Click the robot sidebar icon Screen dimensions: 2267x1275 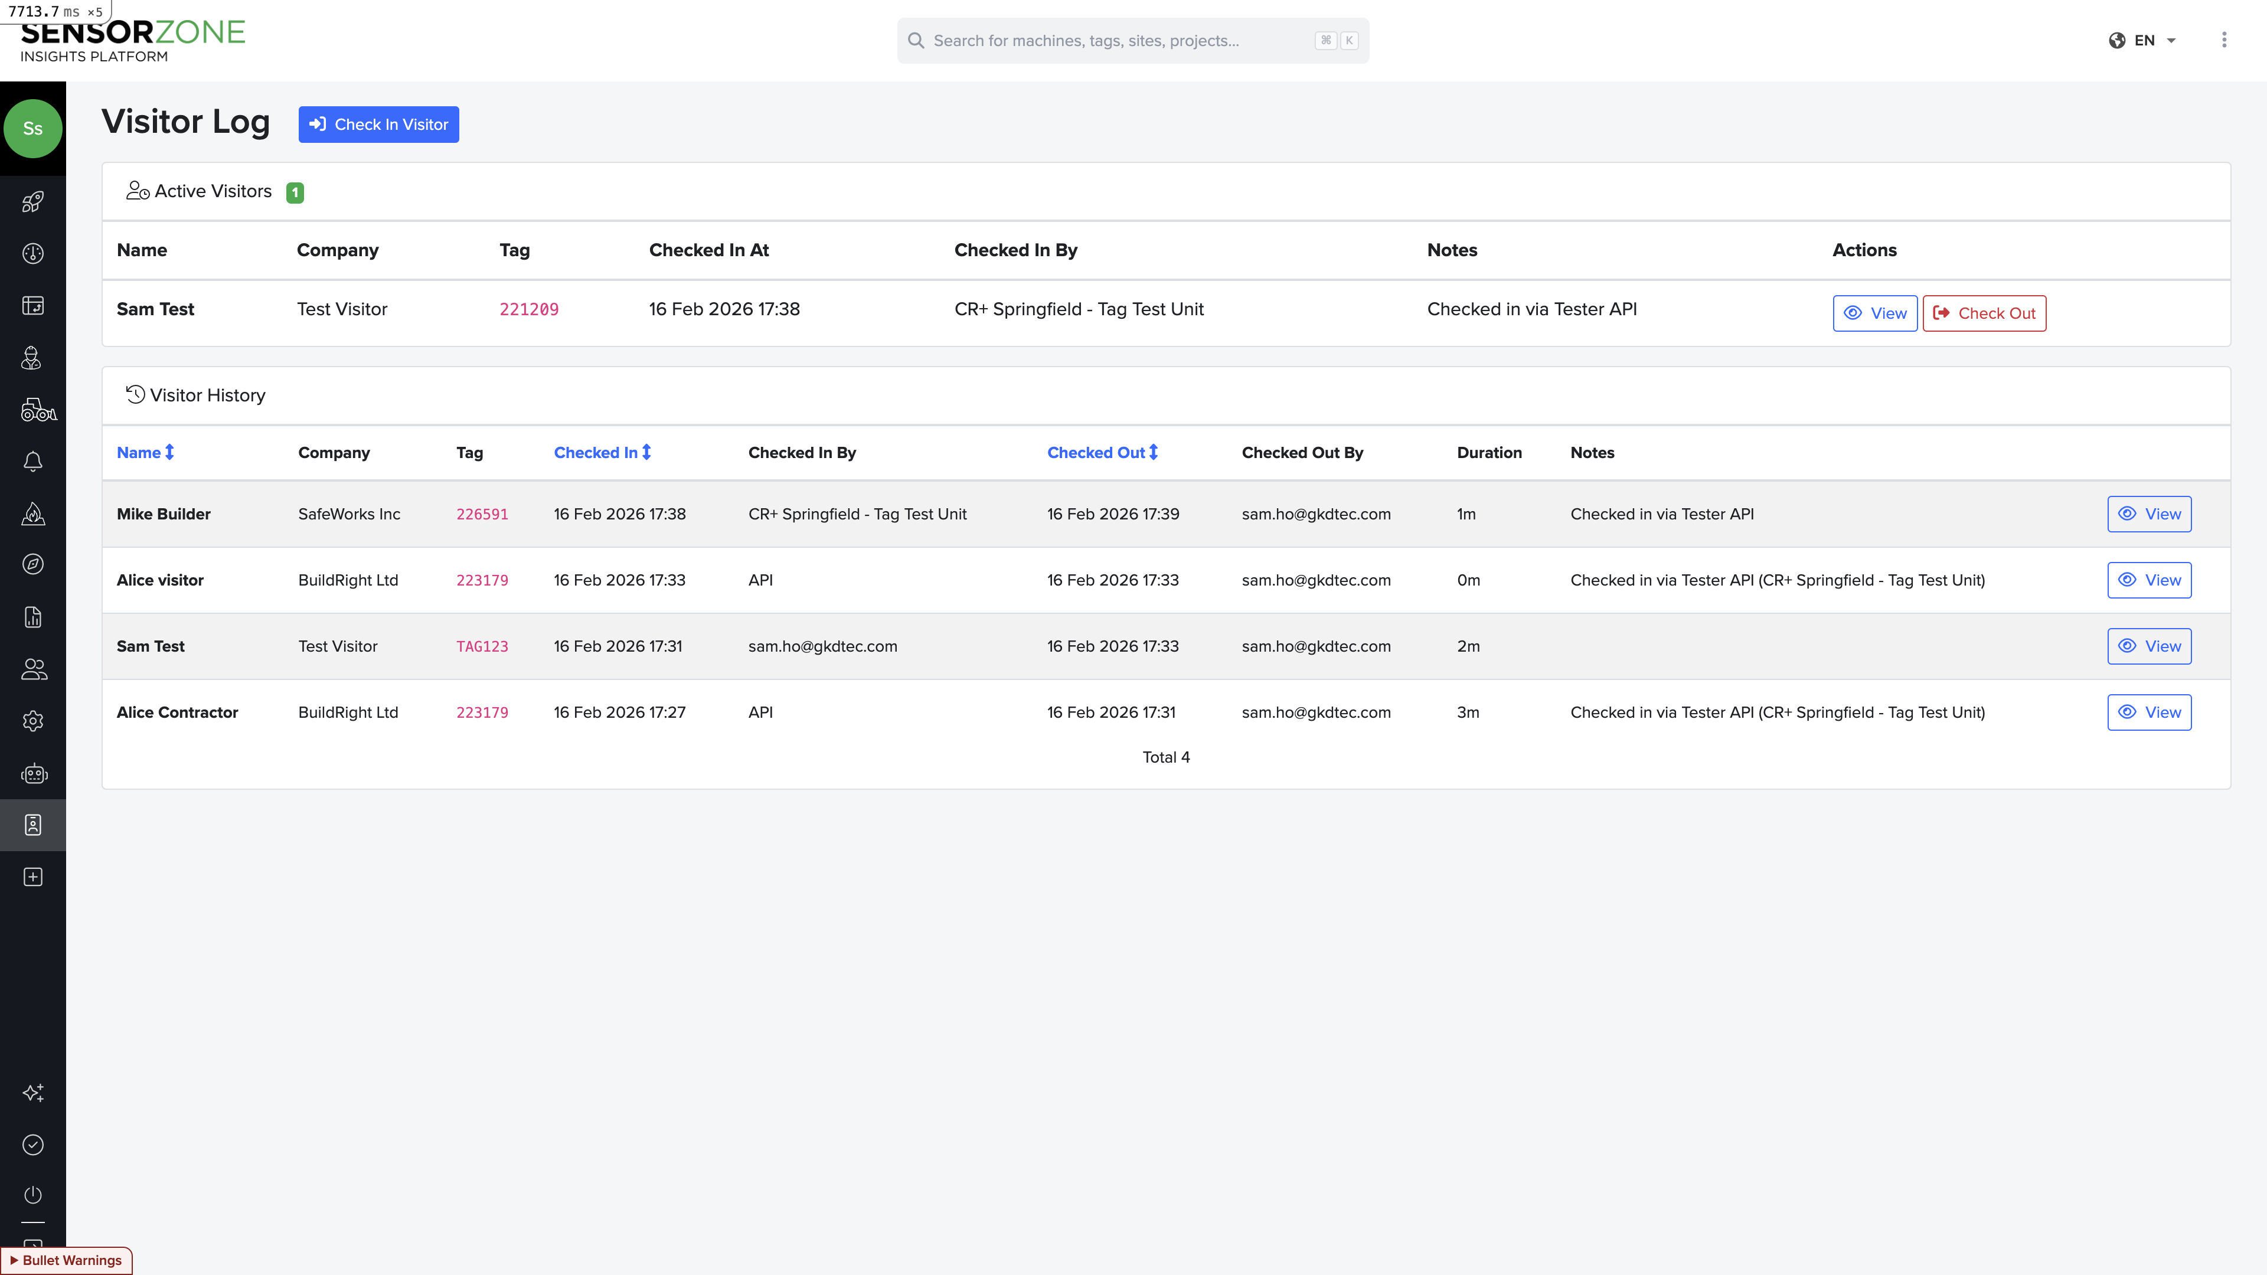tap(34, 773)
